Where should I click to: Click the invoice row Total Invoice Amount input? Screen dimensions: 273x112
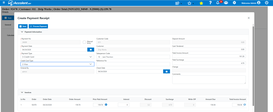(238, 105)
